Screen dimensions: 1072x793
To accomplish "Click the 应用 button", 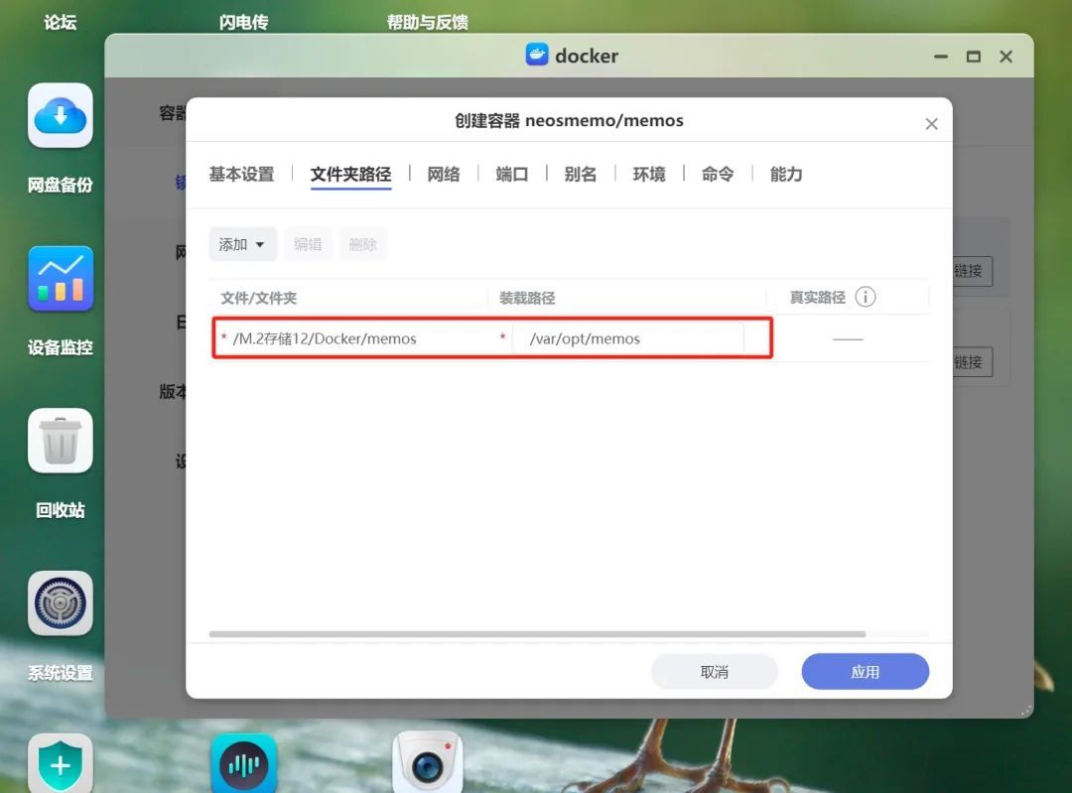I will pyautogui.click(x=865, y=671).
